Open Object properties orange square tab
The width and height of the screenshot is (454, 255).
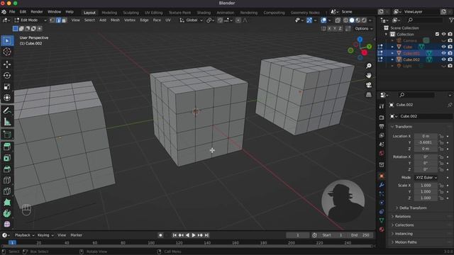pyautogui.click(x=382, y=176)
